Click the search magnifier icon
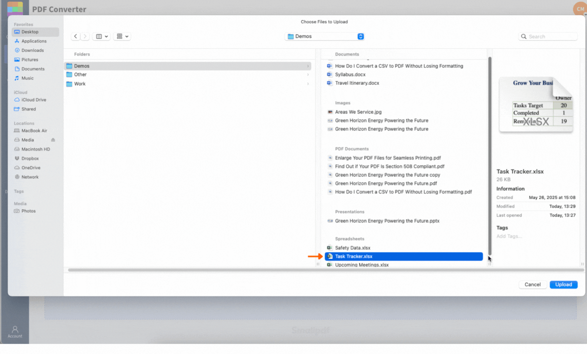Viewport: 587px width, 354px height. point(524,36)
